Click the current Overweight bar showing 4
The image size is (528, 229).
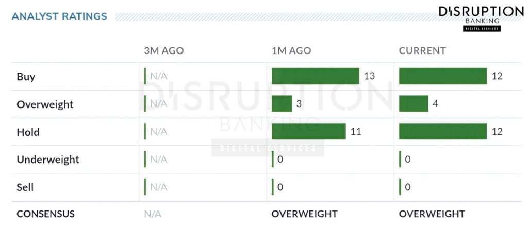pyautogui.click(x=414, y=103)
